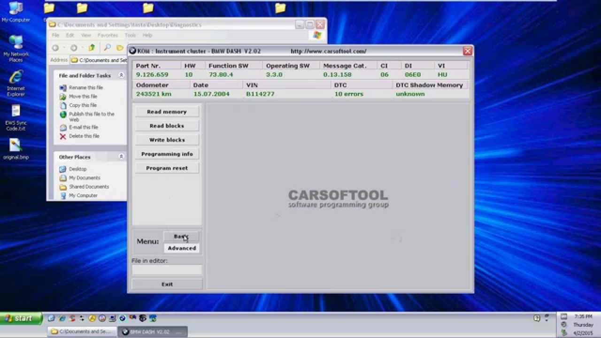This screenshot has height=338, width=601.
Task: Click the Forward arrow in Explorer window
Action: tap(74, 48)
